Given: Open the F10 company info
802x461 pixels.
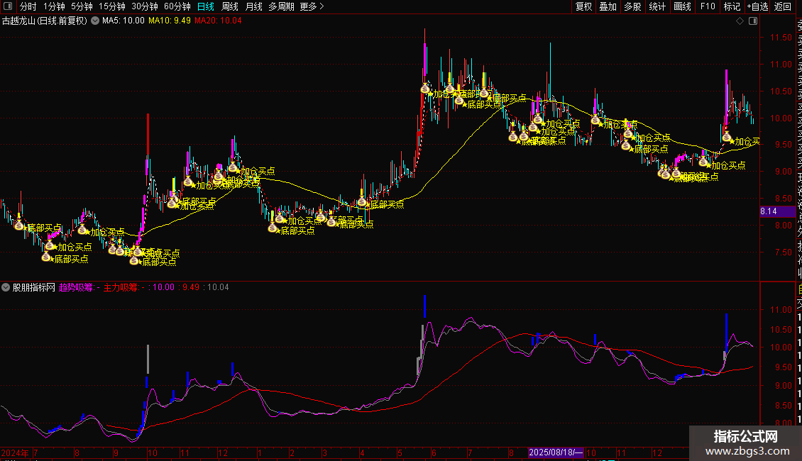Looking at the screenshot, I should [x=708, y=6].
